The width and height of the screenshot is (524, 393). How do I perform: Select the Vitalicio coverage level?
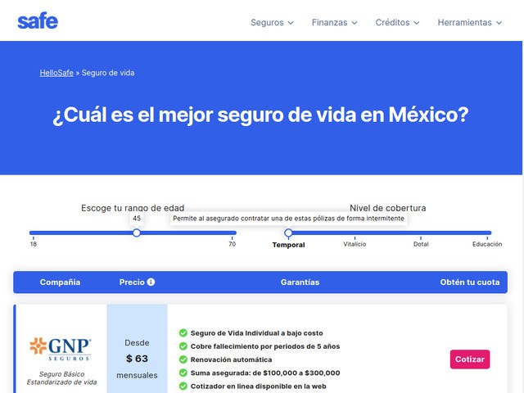coord(355,244)
